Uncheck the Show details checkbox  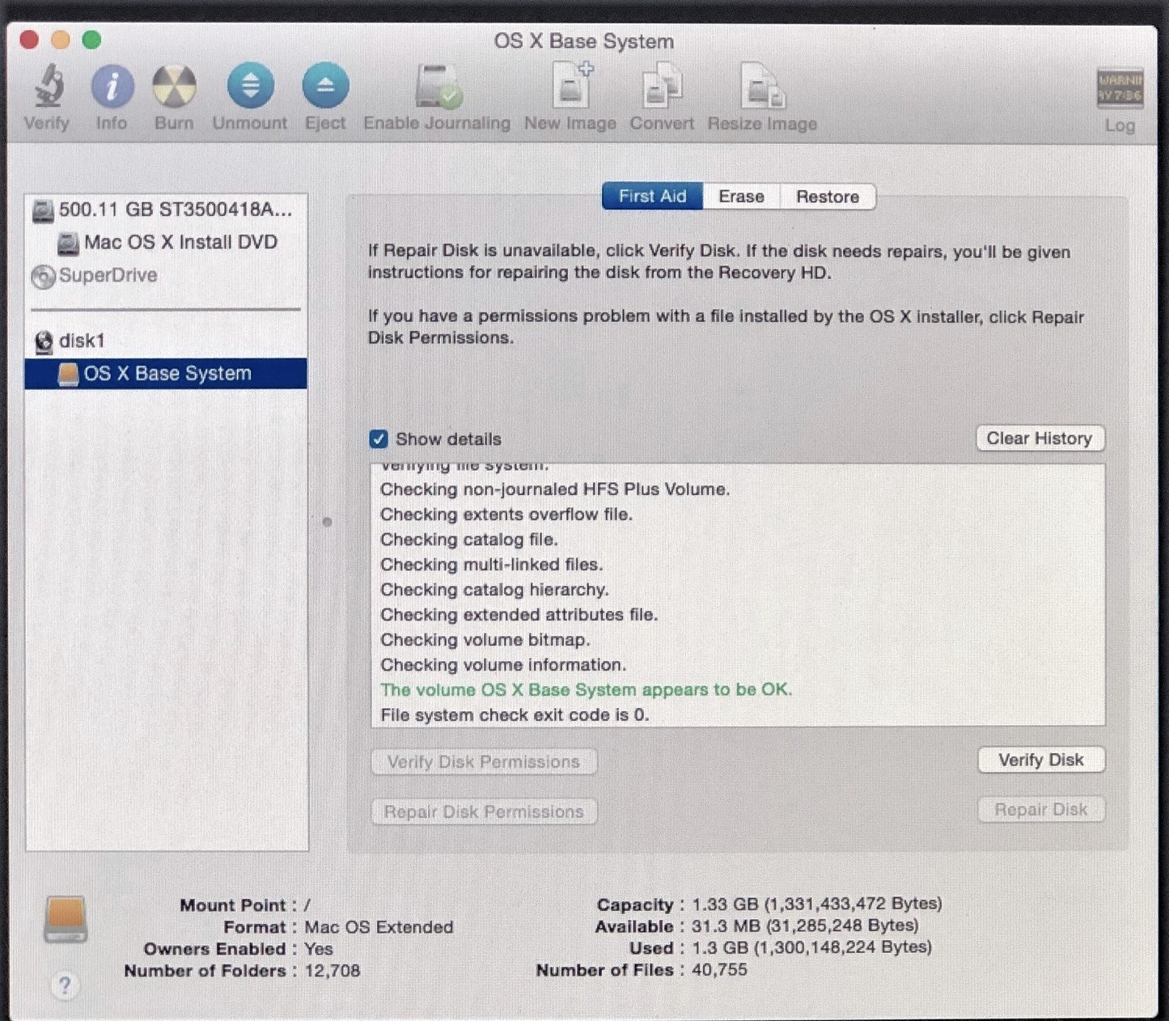tap(379, 438)
